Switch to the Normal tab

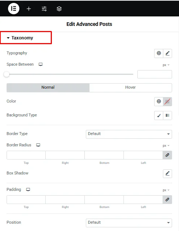(48, 88)
